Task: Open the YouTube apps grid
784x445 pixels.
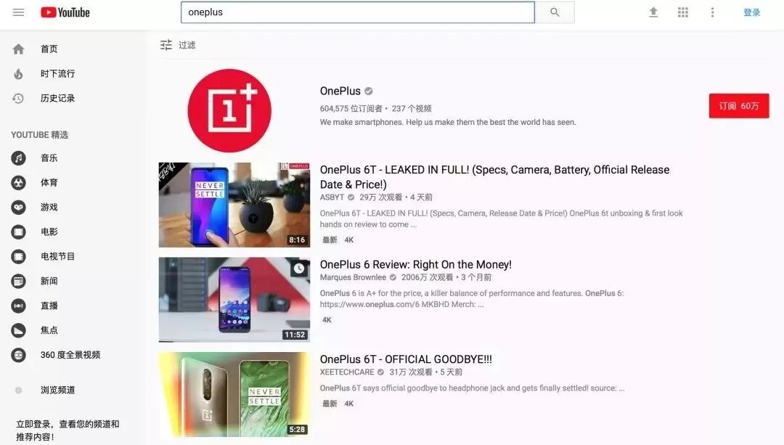Action: click(683, 12)
